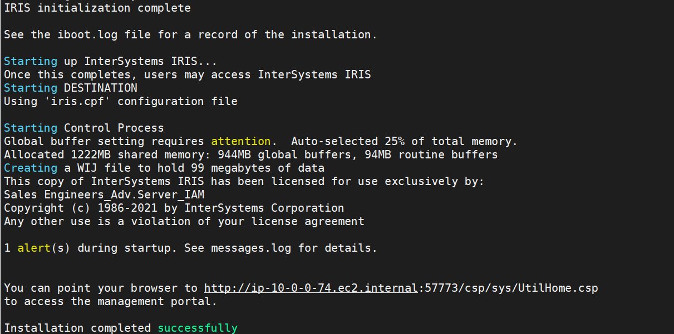Click the "Sales Engineers_Adv.Server_IAM" license line
This screenshot has height=334, width=674.
(104, 195)
